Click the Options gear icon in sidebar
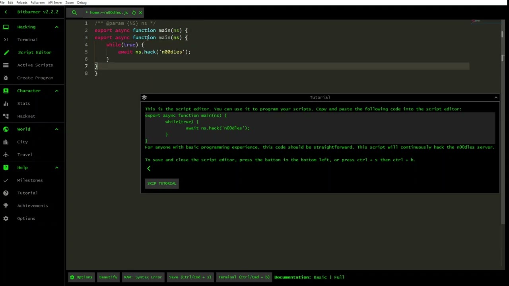 tap(6, 218)
